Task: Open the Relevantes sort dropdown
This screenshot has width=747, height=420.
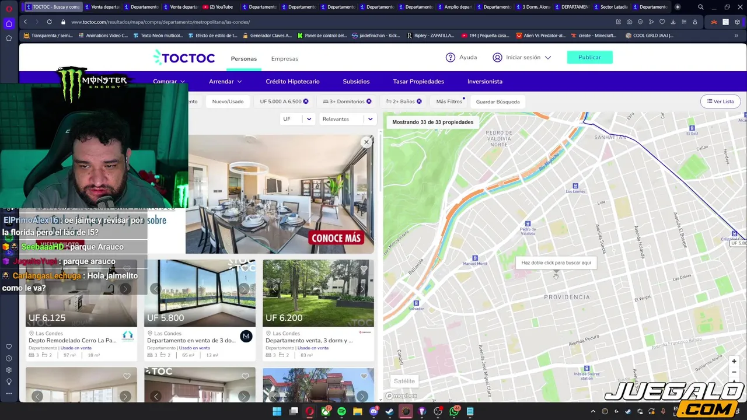Action: pos(347,119)
